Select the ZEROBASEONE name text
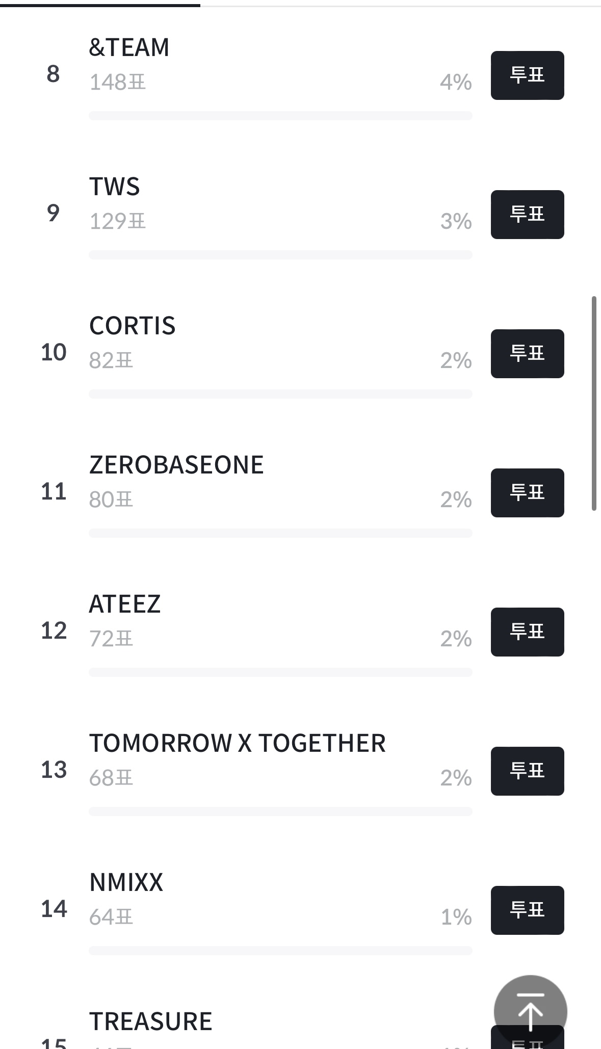The image size is (601, 1049). 176,465
